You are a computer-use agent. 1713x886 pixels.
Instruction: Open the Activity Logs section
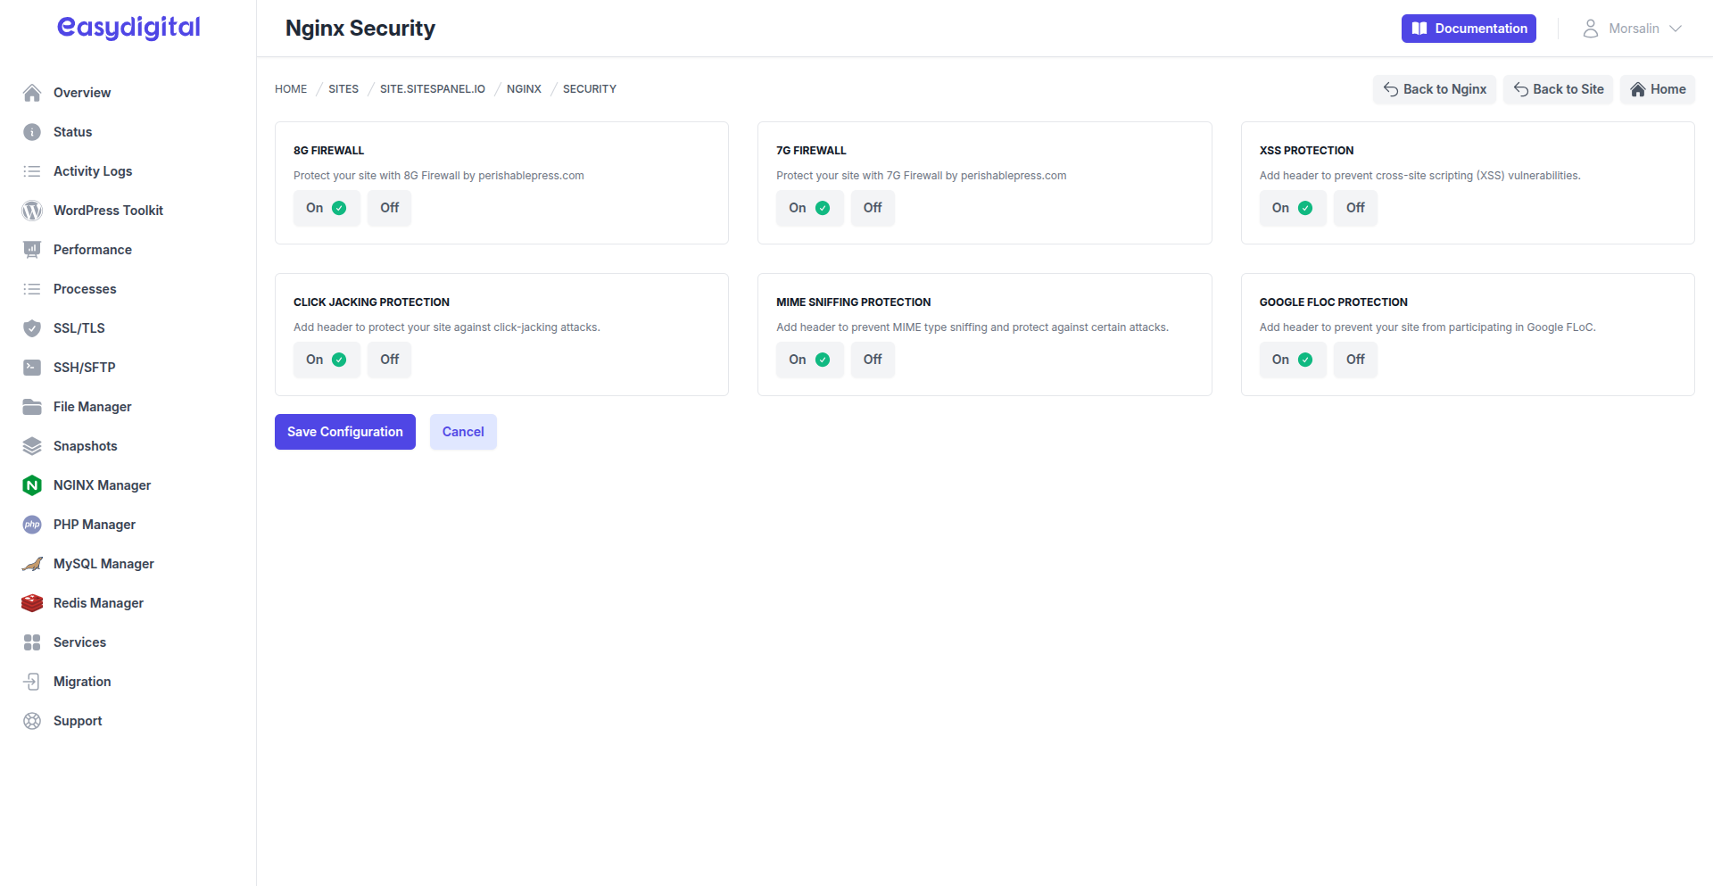click(93, 170)
